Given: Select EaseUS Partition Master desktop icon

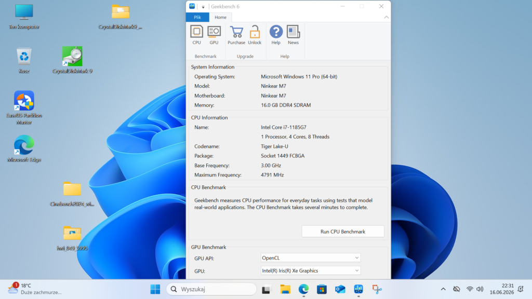Looking at the screenshot, I should click(x=24, y=108).
